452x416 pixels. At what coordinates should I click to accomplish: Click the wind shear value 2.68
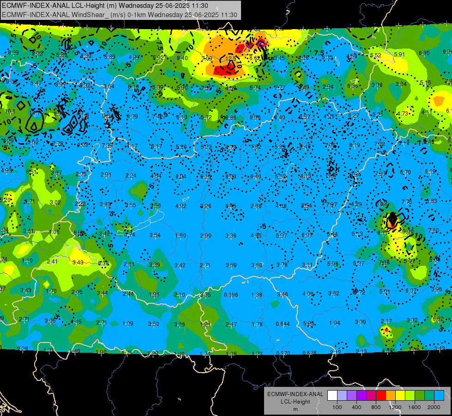256,206
